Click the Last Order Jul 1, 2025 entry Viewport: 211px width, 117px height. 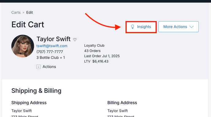(102, 56)
